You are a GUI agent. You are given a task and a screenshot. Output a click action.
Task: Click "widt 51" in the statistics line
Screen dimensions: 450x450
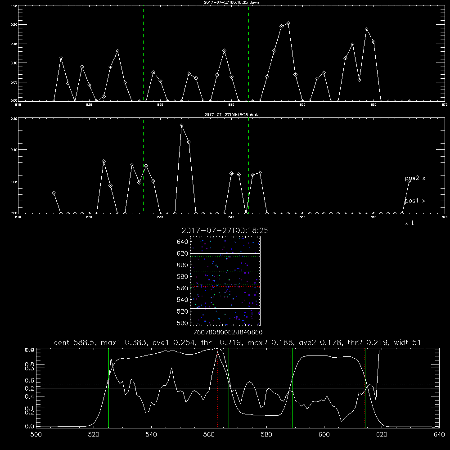click(x=407, y=342)
